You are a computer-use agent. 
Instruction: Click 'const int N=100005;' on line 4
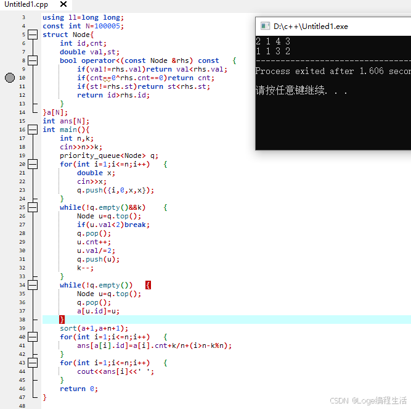(x=83, y=27)
